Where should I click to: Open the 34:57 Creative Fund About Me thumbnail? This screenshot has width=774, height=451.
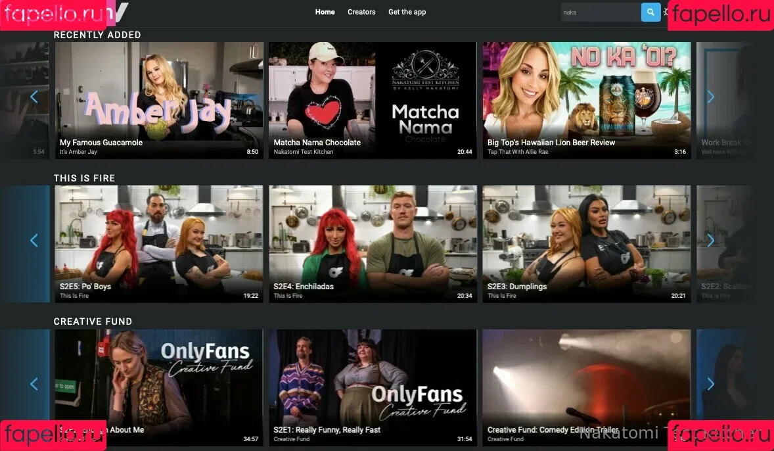tap(159, 388)
